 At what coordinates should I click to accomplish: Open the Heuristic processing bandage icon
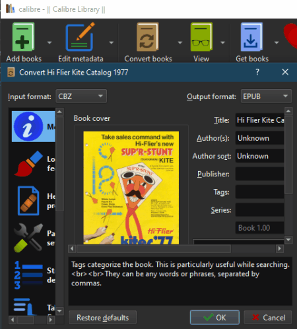[x=28, y=201]
